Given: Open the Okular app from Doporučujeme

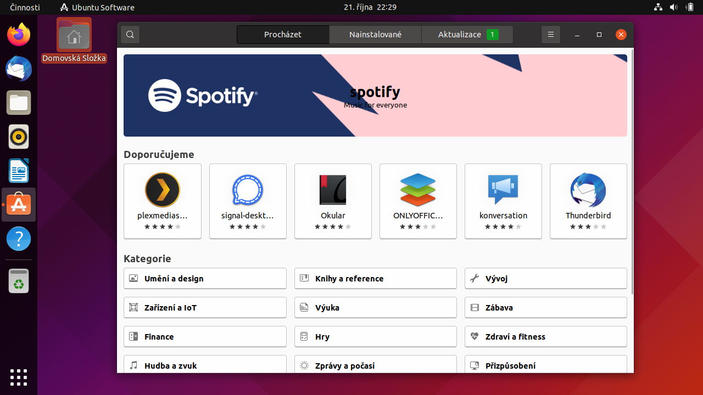Looking at the screenshot, I should tap(333, 201).
